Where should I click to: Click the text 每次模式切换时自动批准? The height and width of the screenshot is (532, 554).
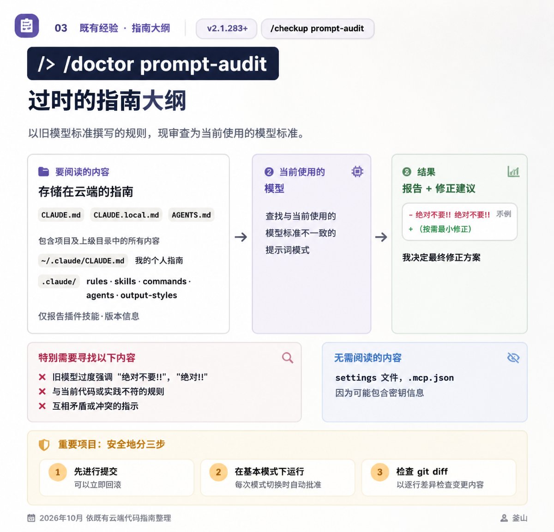pos(278,485)
